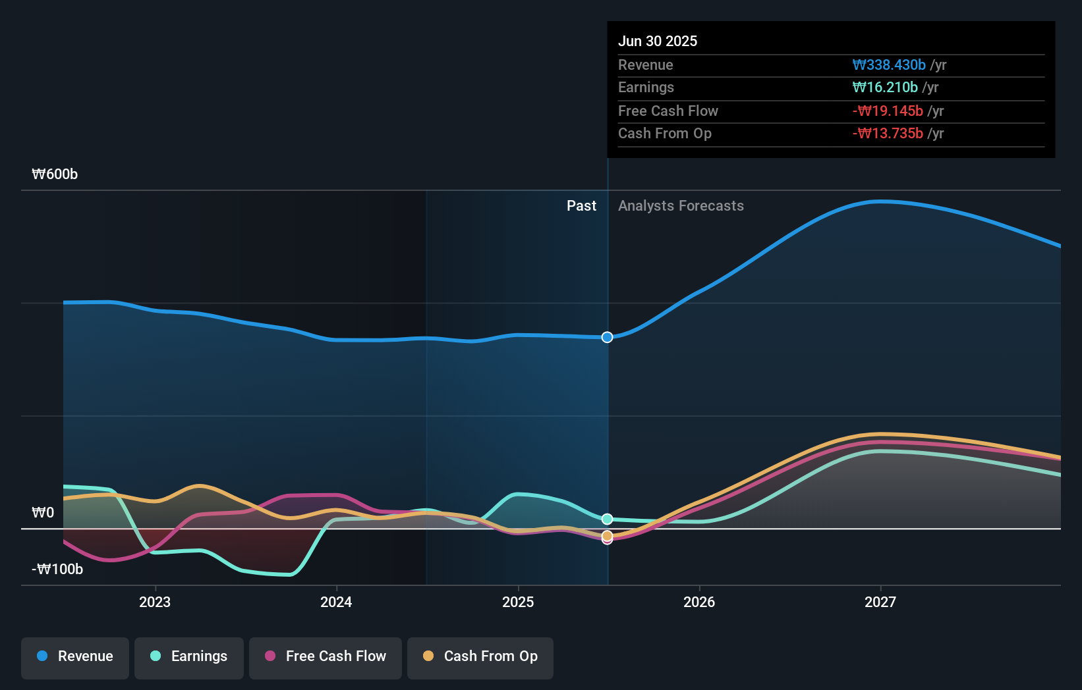This screenshot has width=1082, height=690.
Task: Open the Jun 30 2025 tooltip header
Action: [658, 41]
